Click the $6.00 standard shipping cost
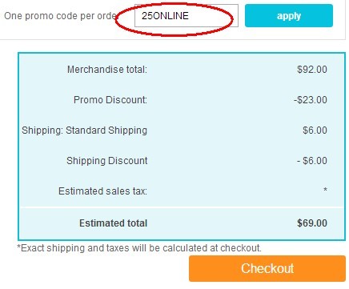The width and height of the screenshot is (349, 289). pyautogui.click(x=315, y=130)
